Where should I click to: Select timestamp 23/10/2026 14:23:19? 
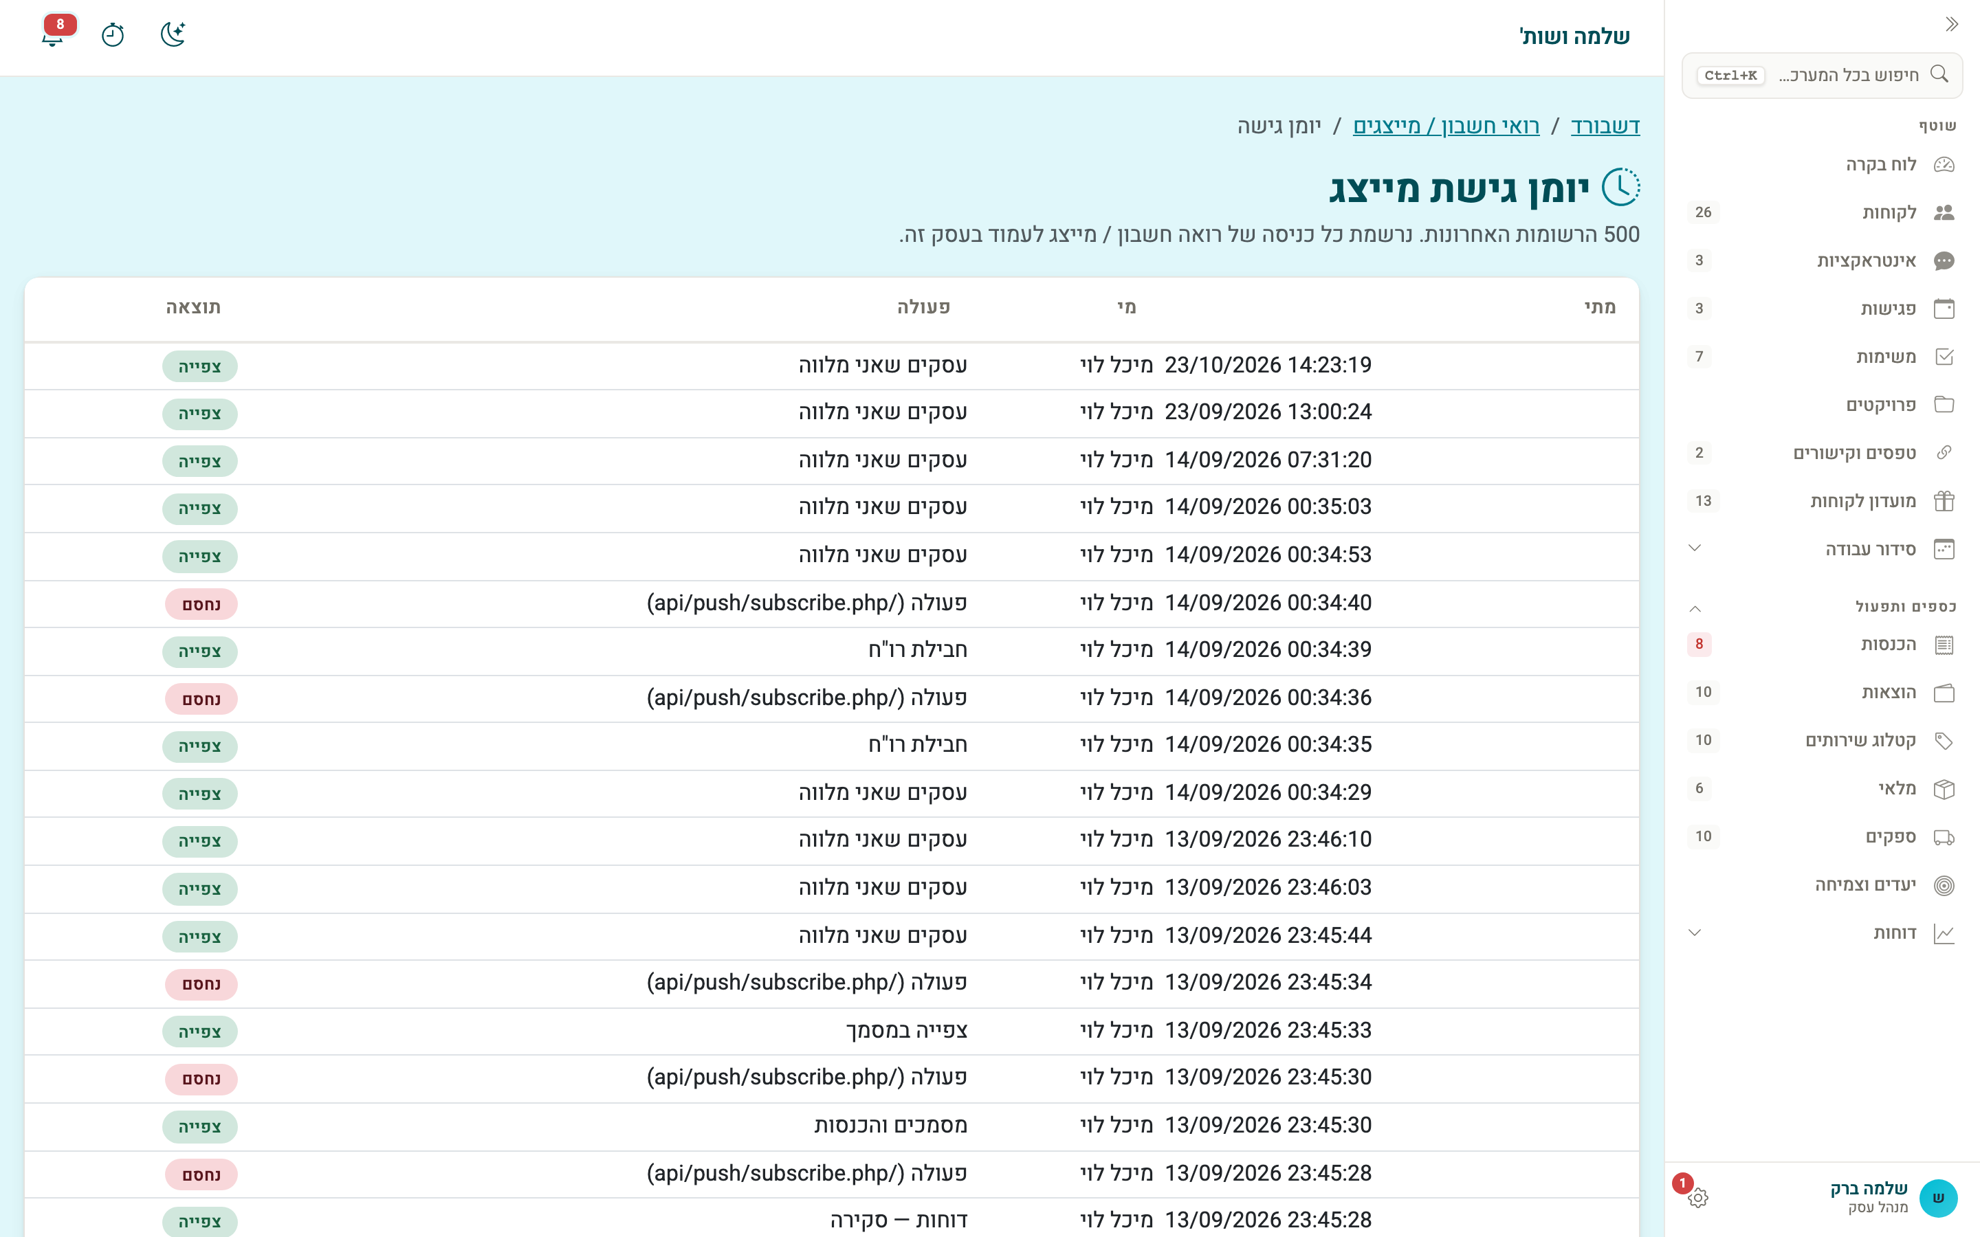[x=1268, y=365]
